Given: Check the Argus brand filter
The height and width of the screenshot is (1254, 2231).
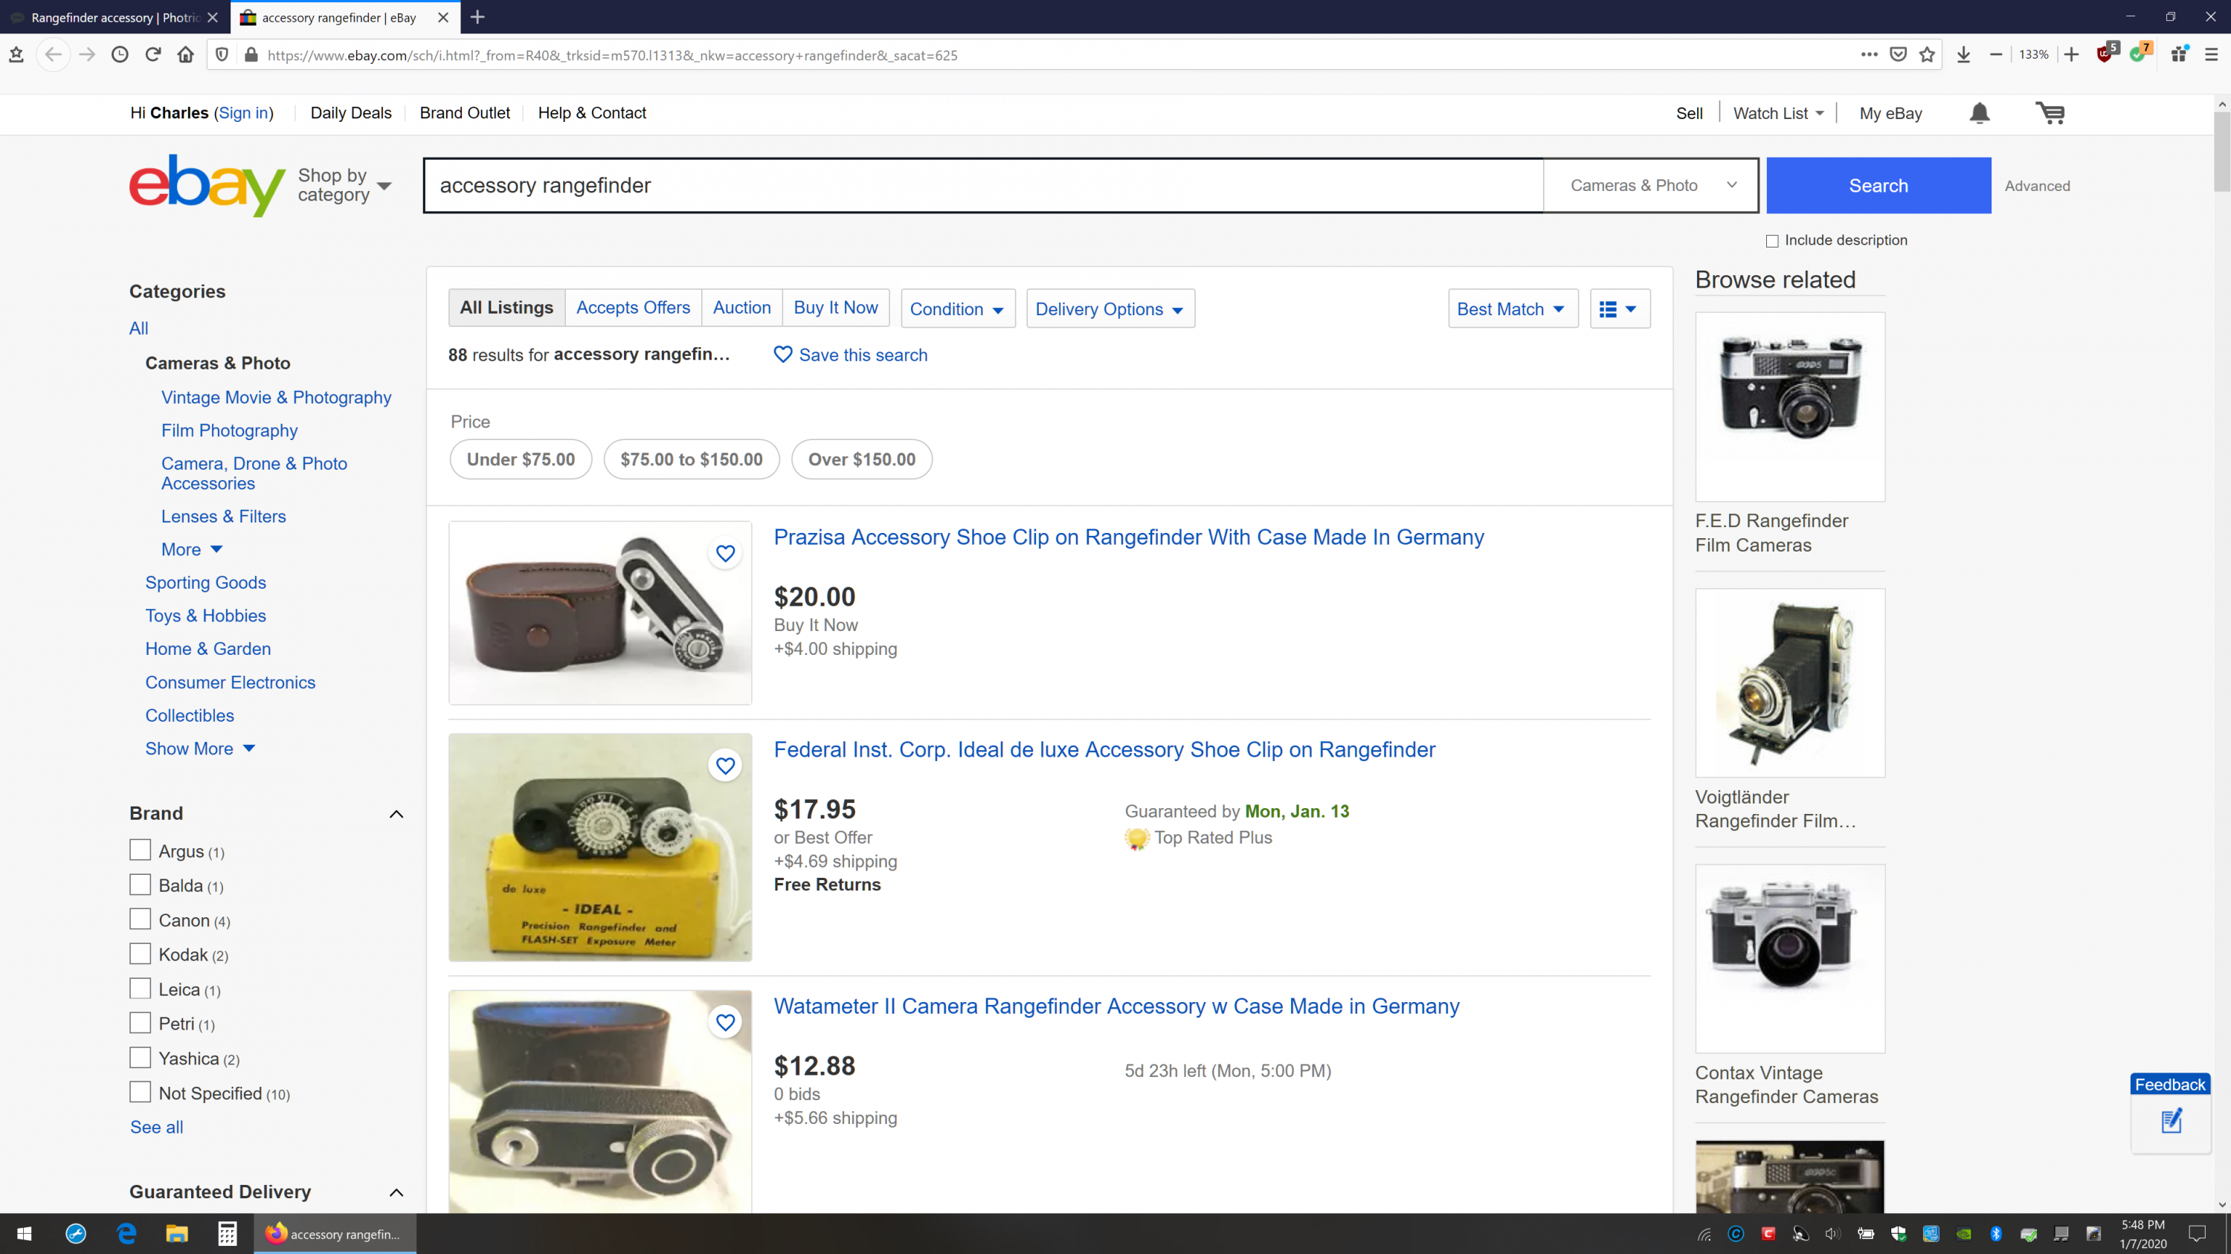Looking at the screenshot, I should point(140,850).
